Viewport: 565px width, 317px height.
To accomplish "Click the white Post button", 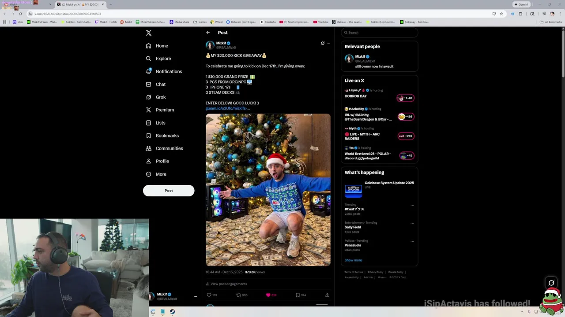I will click(169, 191).
